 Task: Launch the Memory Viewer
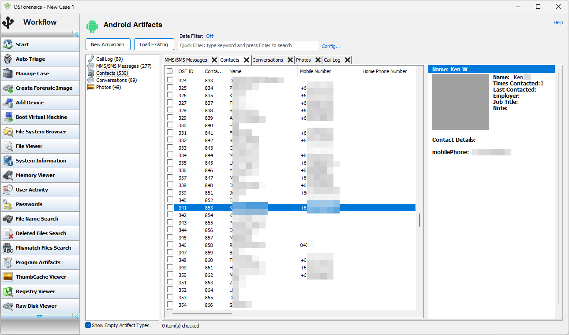(x=40, y=175)
